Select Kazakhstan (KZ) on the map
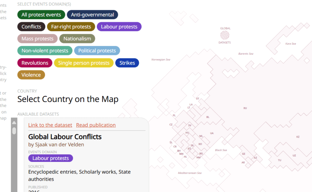This screenshot has height=192, width=312. click(298, 137)
